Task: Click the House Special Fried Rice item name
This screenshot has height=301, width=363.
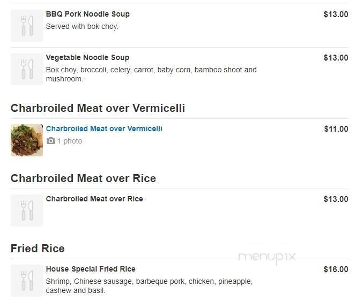Action: point(91,269)
